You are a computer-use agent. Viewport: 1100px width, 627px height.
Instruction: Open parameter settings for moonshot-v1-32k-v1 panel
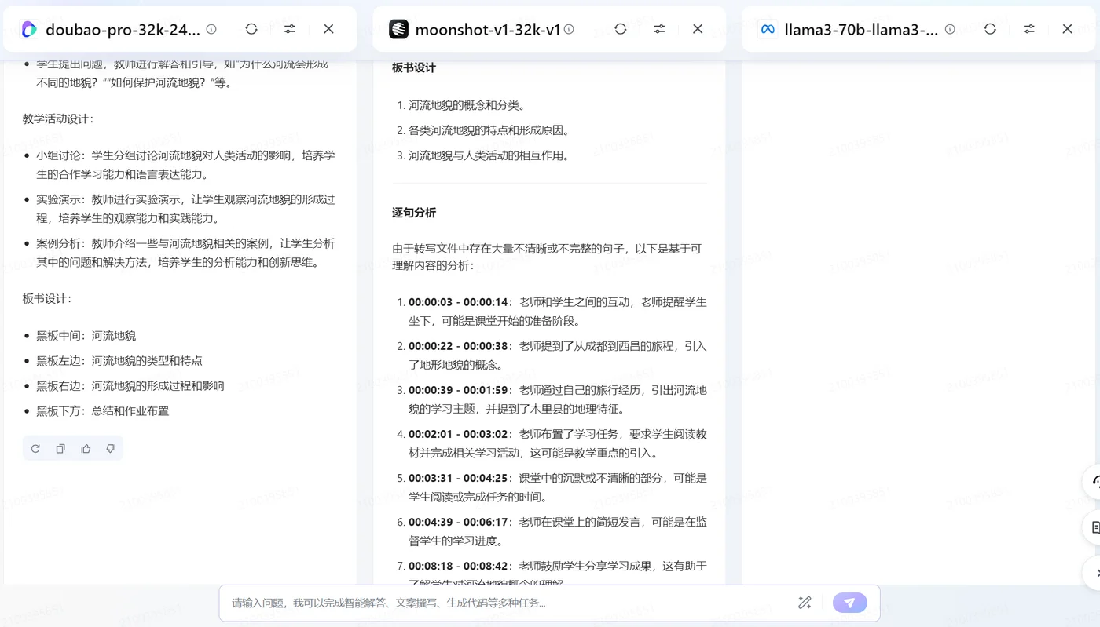coord(659,29)
